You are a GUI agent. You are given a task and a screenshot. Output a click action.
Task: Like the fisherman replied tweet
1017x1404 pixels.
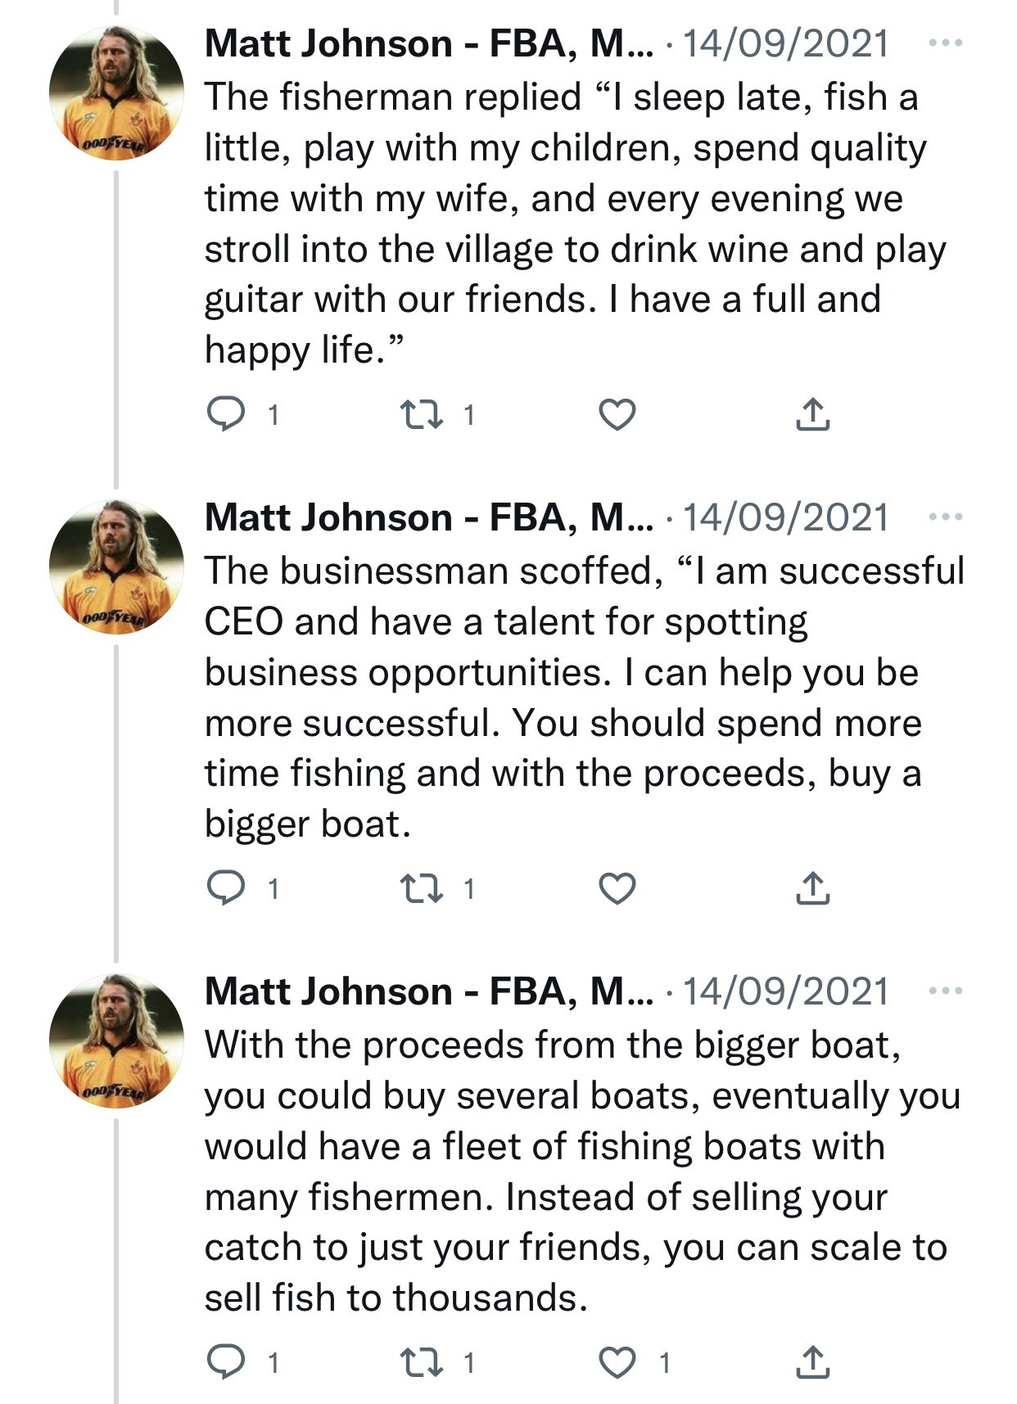617,414
